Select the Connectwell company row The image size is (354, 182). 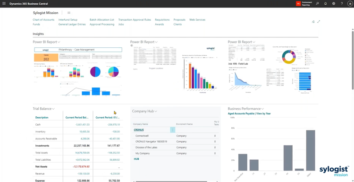coord(176,136)
